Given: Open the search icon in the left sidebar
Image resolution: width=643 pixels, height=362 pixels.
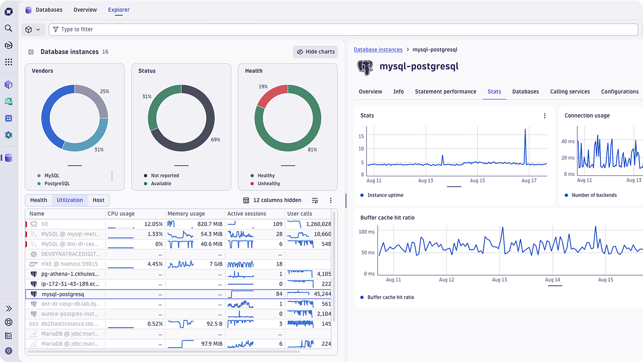Looking at the screenshot, I should 8,28.
